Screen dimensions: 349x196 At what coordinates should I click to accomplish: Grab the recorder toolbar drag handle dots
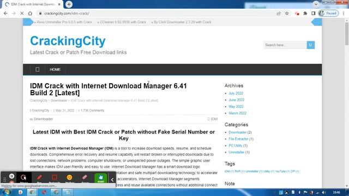tap(4, 180)
